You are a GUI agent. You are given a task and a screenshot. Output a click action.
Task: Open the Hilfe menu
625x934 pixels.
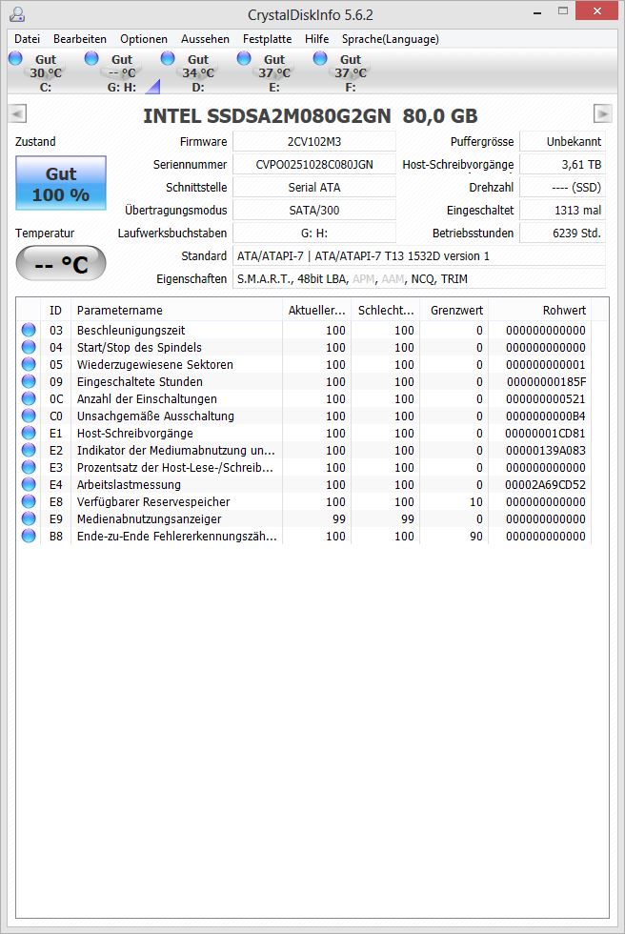[316, 39]
